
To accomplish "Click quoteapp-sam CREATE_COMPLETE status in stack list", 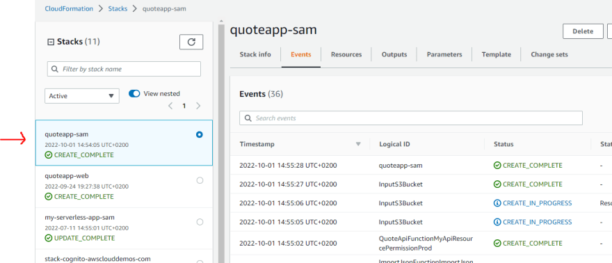I will [79, 155].
